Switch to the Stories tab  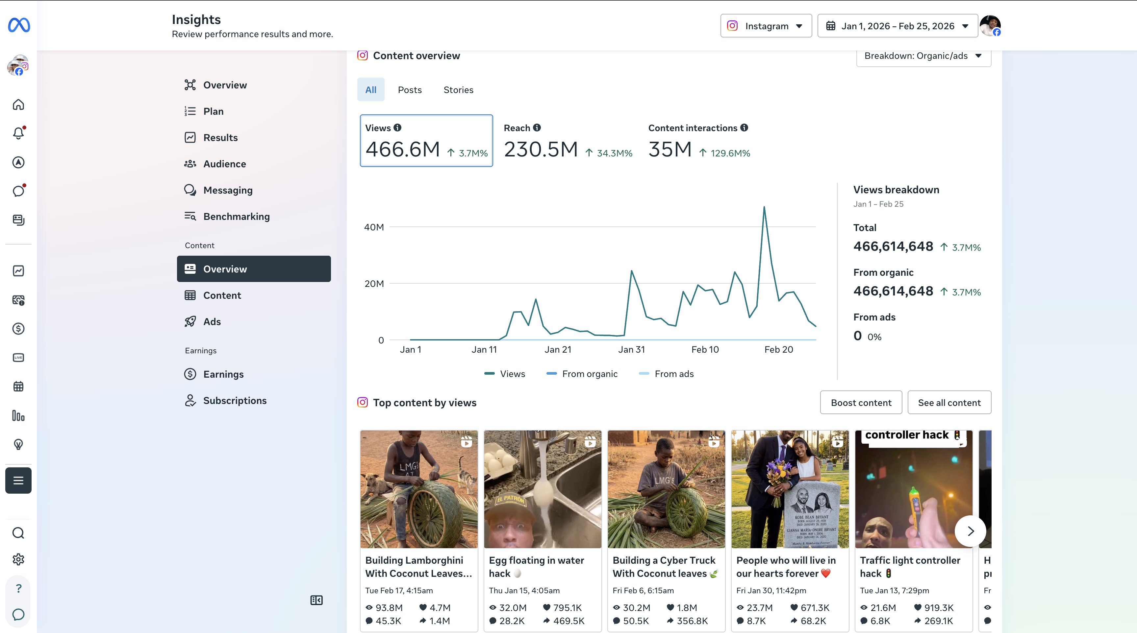[458, 90]
